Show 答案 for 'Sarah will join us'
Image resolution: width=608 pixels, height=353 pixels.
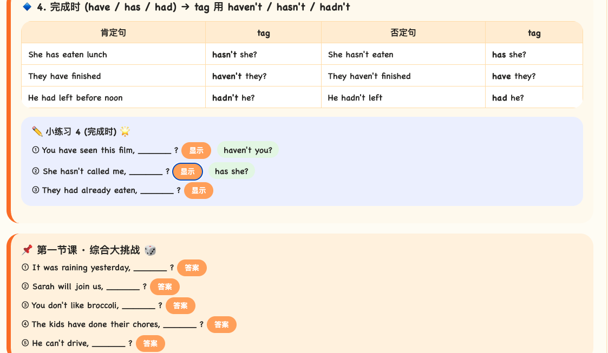click(165, 287)
